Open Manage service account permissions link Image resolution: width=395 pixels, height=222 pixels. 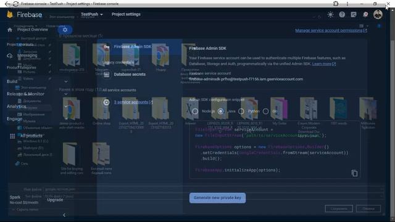click(x=331, y=30)
